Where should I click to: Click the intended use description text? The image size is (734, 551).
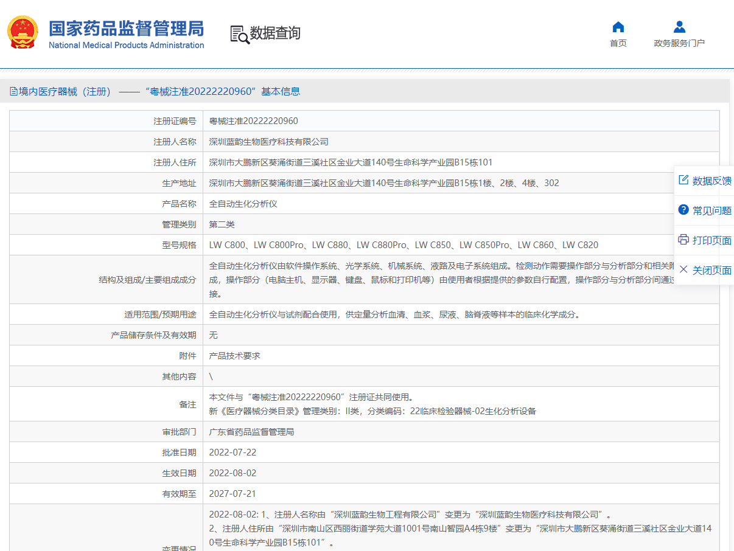[395, 314]
